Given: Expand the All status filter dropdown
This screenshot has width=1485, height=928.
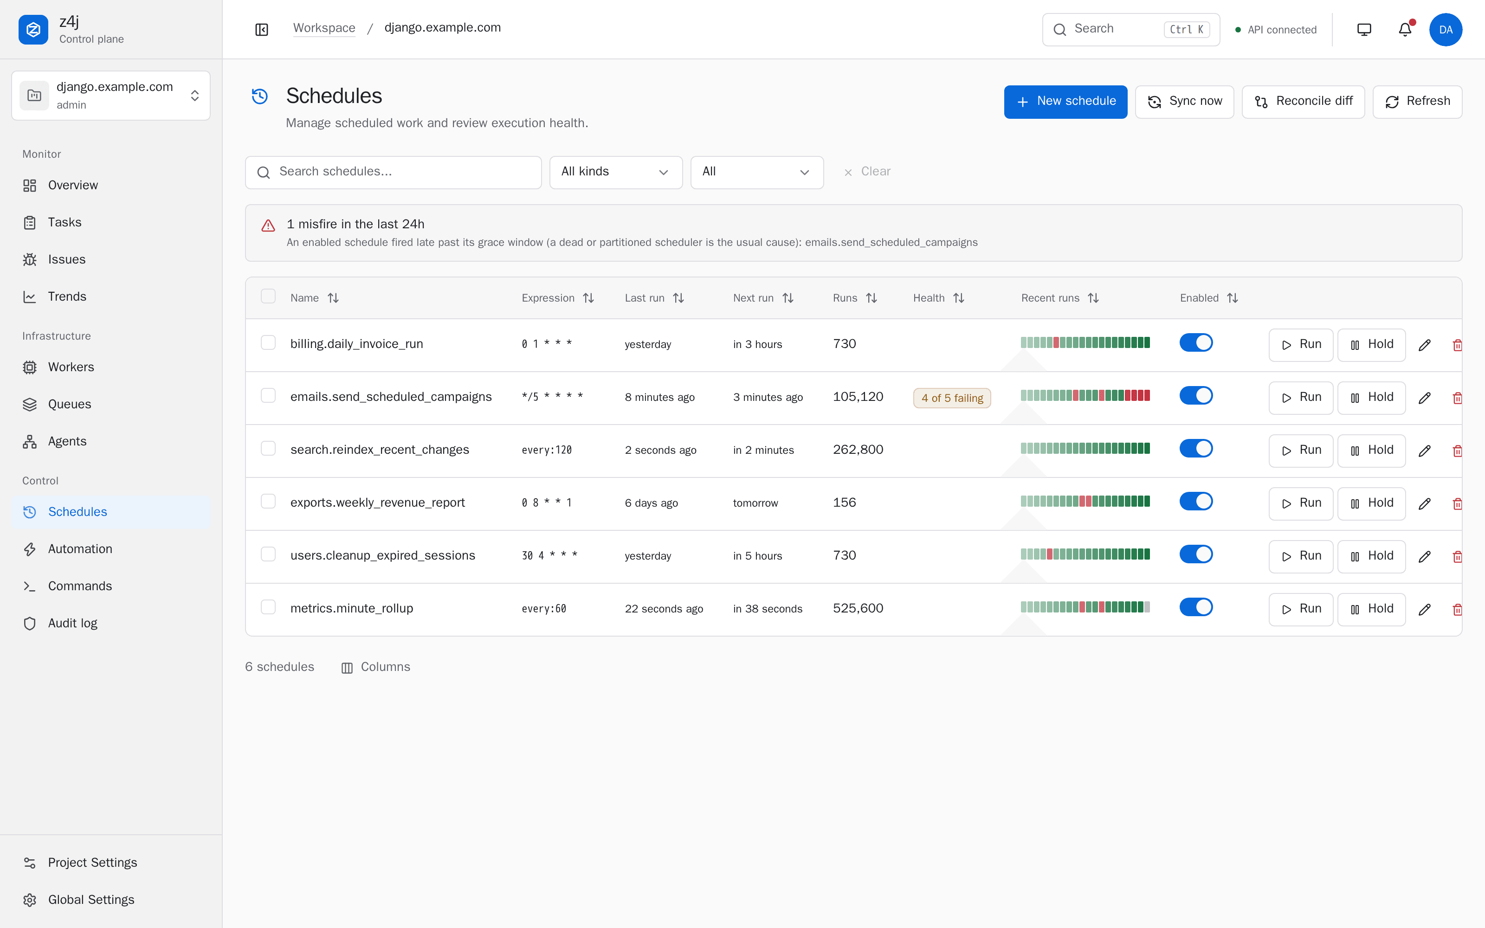Looking at the screenshot, I should [756, 172].
